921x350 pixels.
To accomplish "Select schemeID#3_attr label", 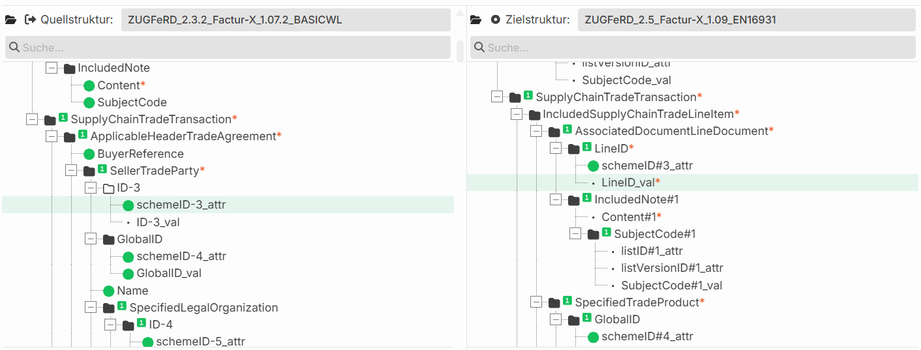I will [647, 166].
